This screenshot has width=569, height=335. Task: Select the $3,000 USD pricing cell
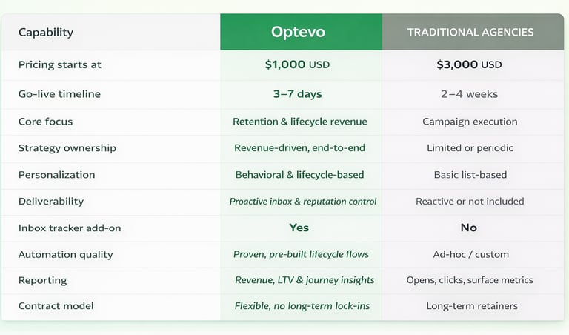tap(469, 64)
